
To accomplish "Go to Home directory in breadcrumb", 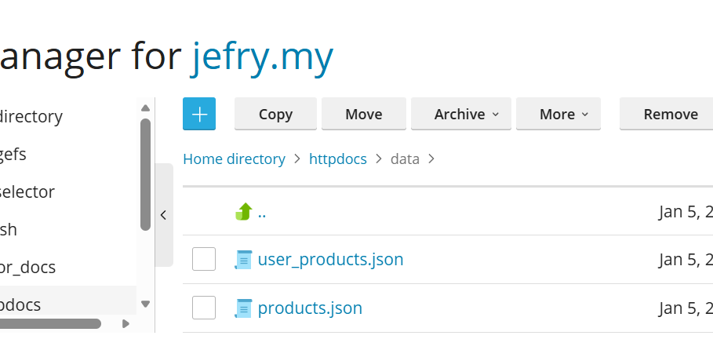I will tap(234, 159).
